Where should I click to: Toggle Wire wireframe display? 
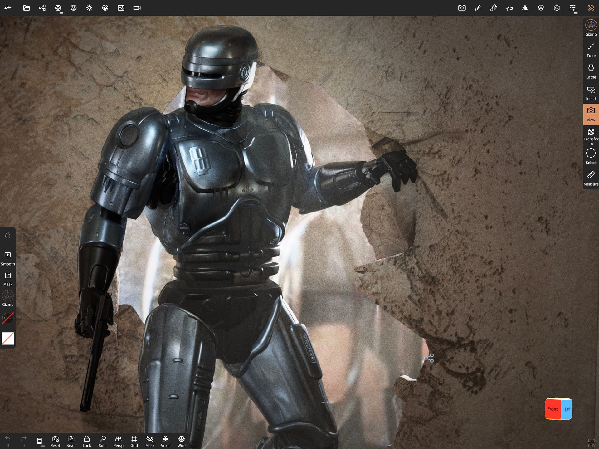click(181, 441)
